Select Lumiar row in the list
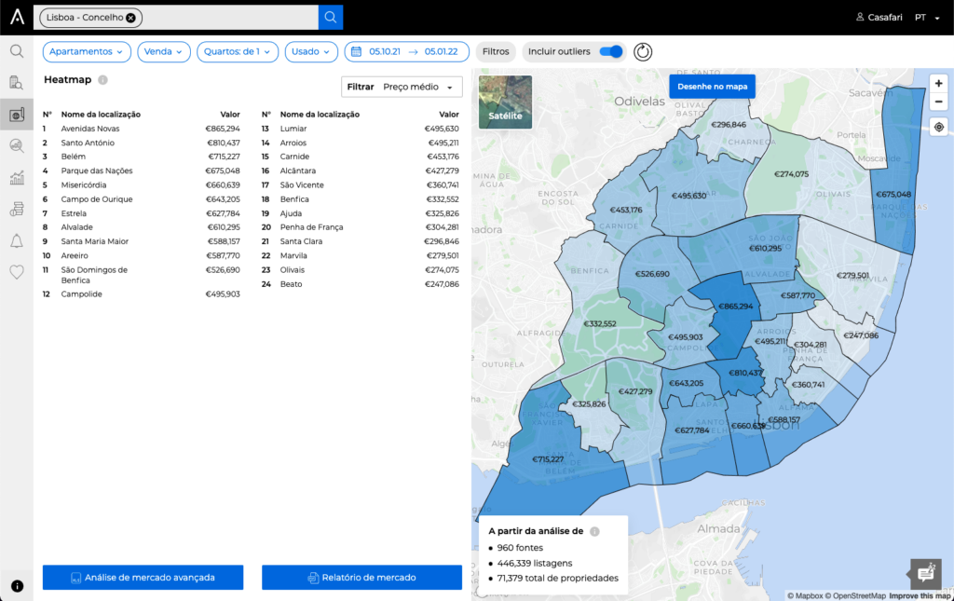 click(x=361, y=129)
